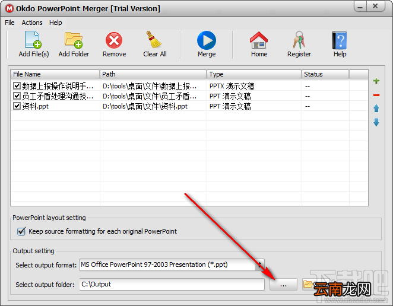Click the red minus icon beside the list
The image size is (393, 306).
[x=376, y=95]
